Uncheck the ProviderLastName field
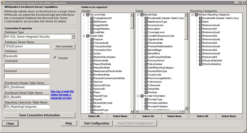The height and width of the screenshot is (133, 247). (x=146, y=103)
